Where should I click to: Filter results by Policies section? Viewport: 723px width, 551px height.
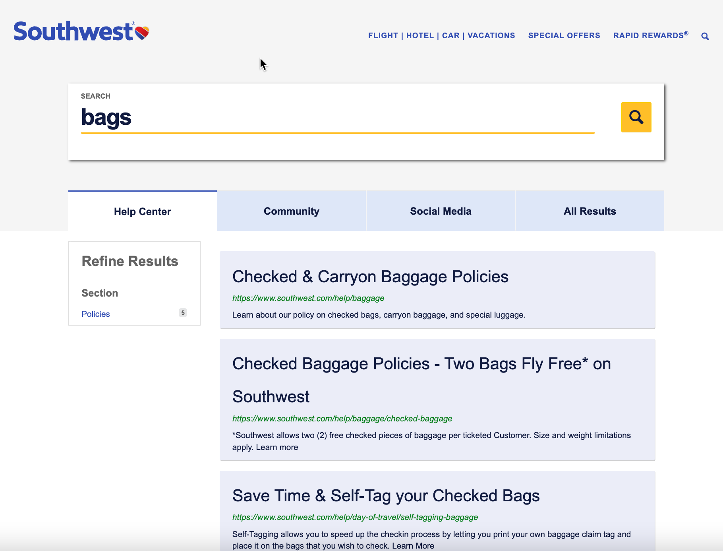95,314
